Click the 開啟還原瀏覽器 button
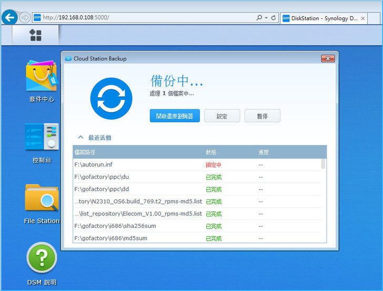Viewport: 383px width, 291px height. (x=175, y=116)
